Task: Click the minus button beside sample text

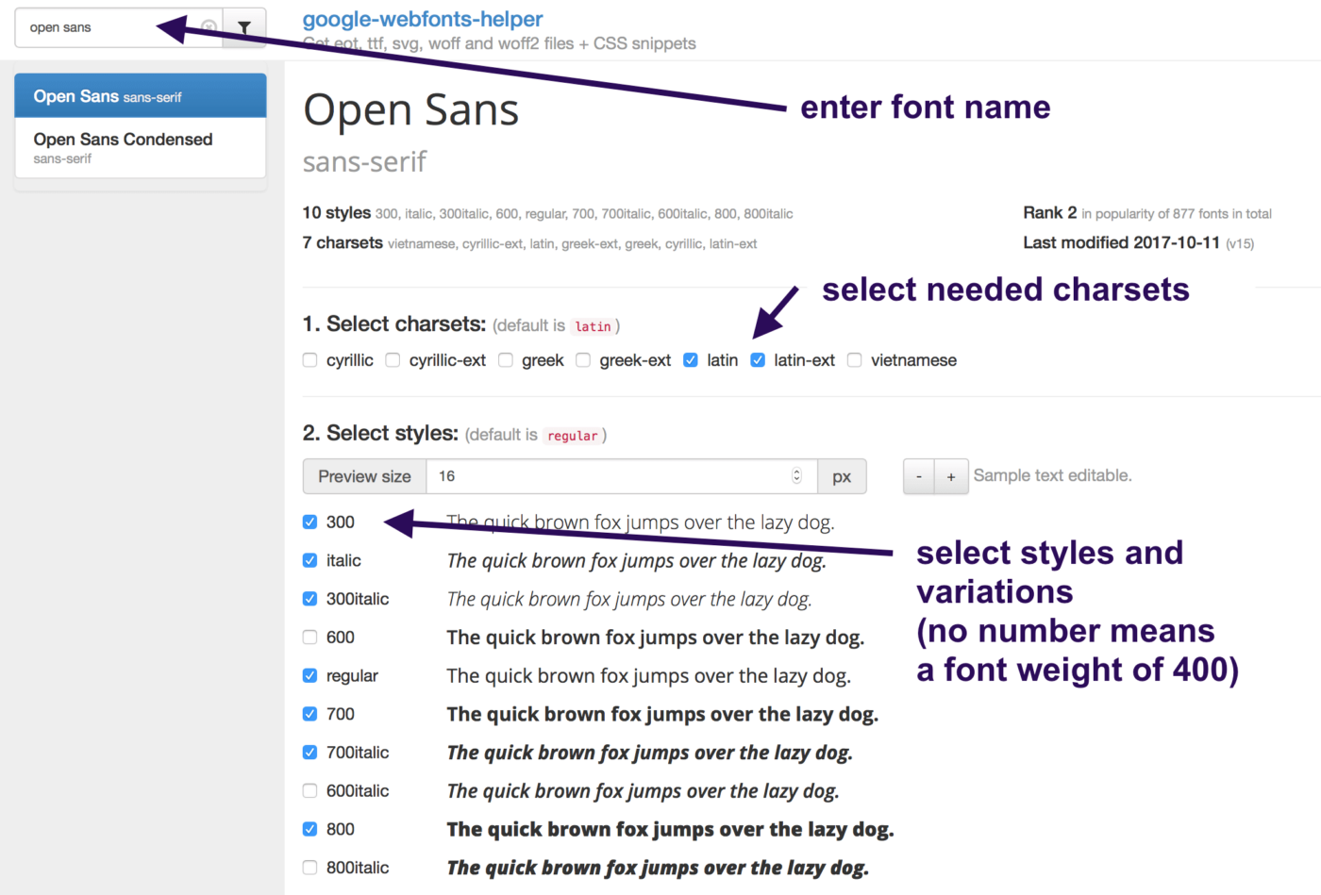Action: (918, 476)
